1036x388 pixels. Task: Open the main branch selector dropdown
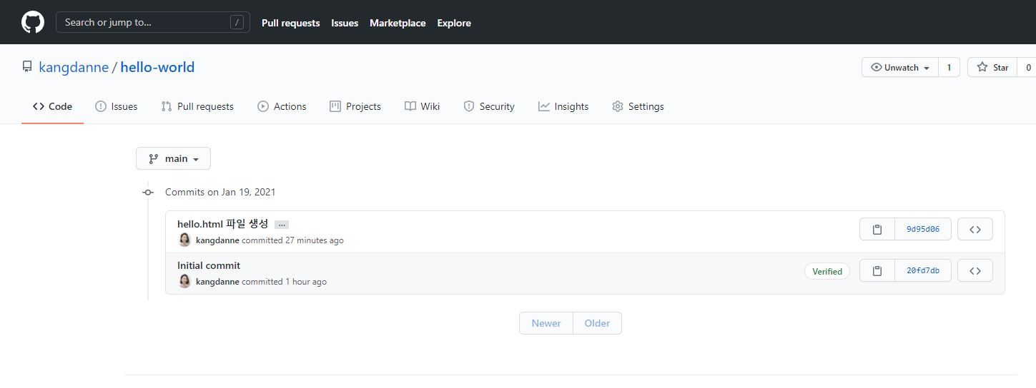pos(173,158)
